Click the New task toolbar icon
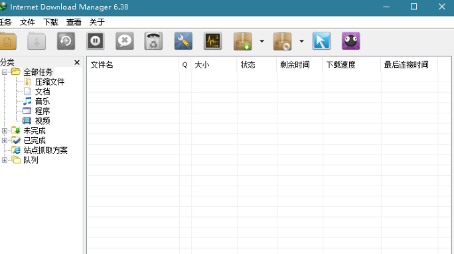The width and height of the screenshot is (454, 254). tap(8, 41)
